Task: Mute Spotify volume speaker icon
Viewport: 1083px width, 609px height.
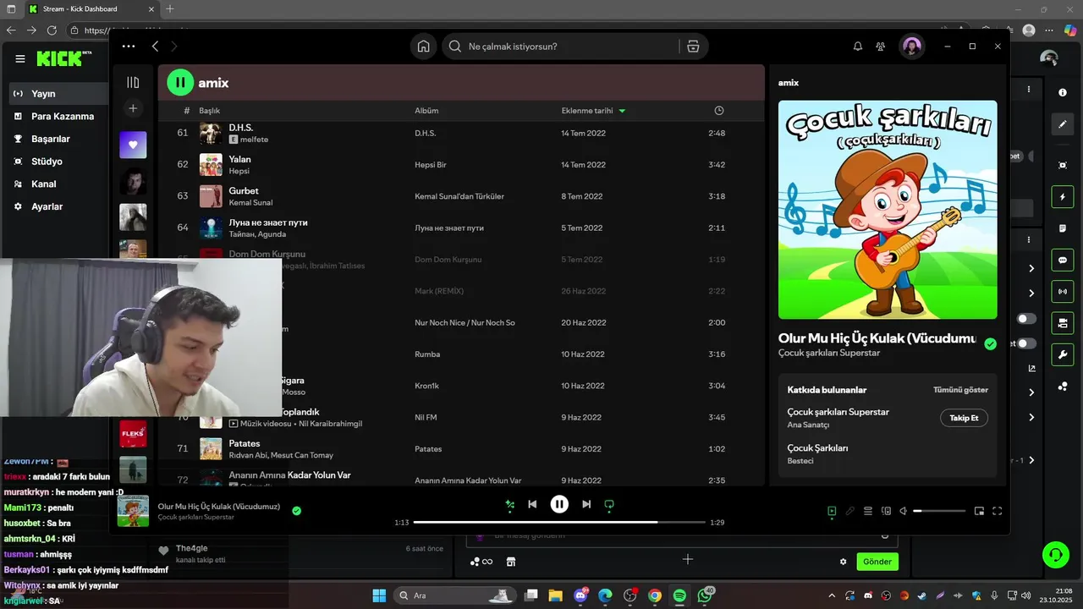Action: 904,511
